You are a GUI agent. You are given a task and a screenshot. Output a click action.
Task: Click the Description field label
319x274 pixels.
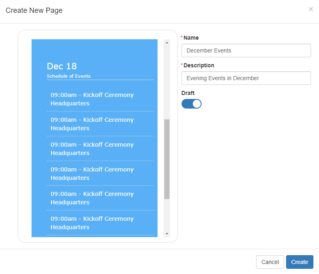(x=199, y=66)
